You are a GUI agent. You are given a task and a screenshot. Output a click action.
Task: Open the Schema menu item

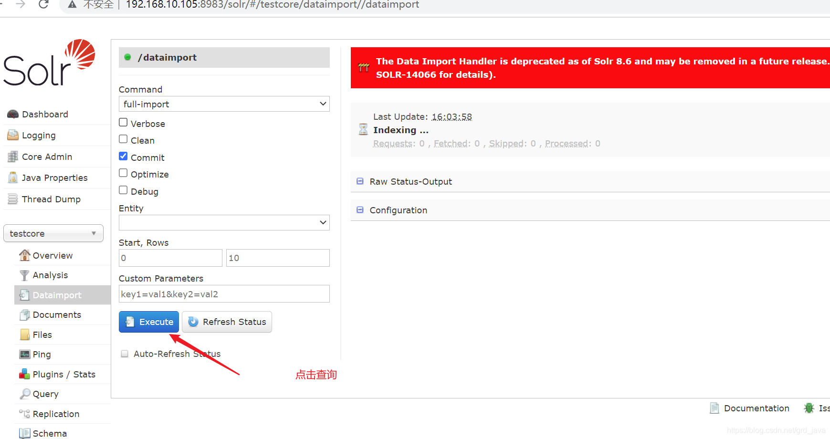pyautogui.click(x=50, y=433)
